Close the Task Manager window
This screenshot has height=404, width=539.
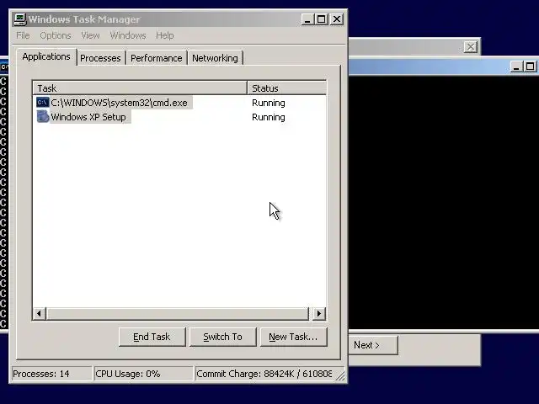pyautogui.click(x=337, y=19)
